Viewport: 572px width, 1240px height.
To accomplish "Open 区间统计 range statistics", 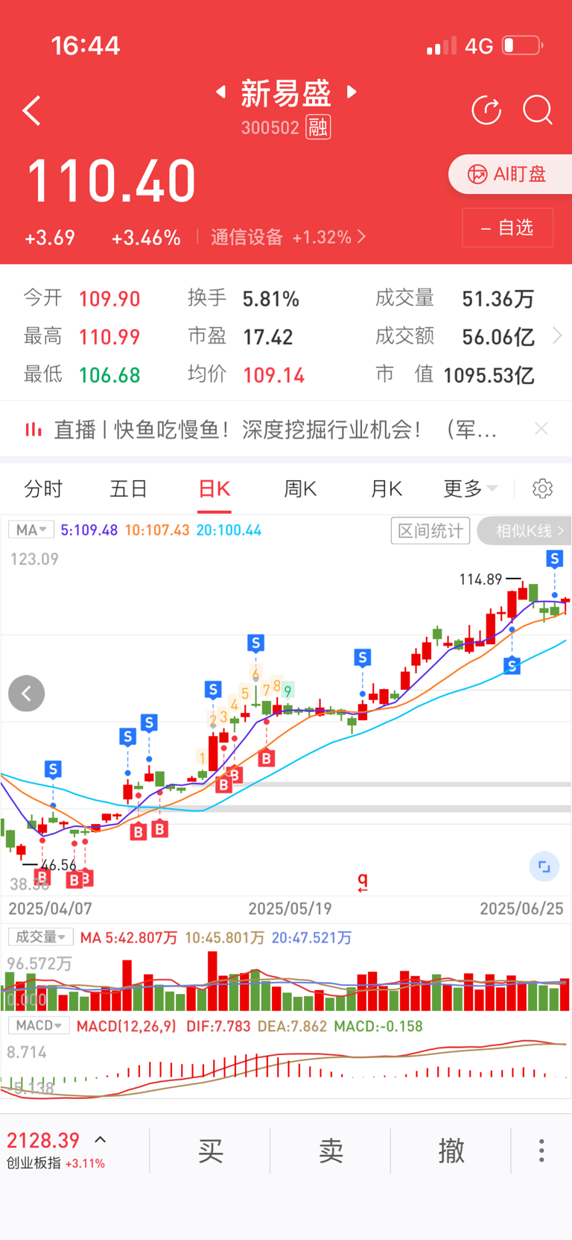I will coord(430,531).
